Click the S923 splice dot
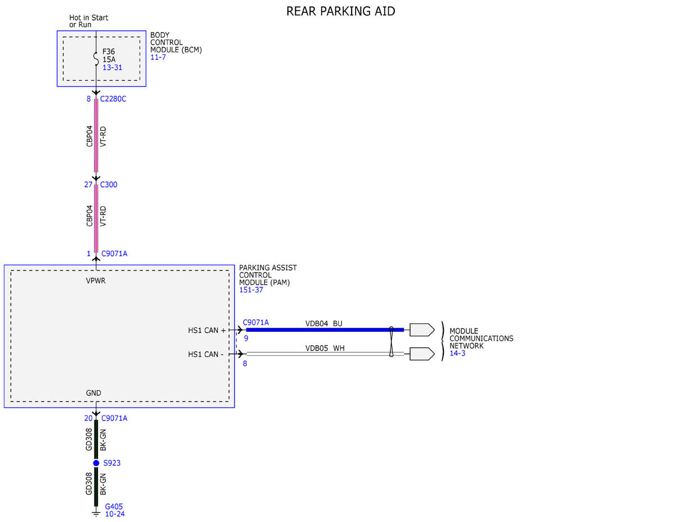Viewport: 675px width, 522px height. 96,463
